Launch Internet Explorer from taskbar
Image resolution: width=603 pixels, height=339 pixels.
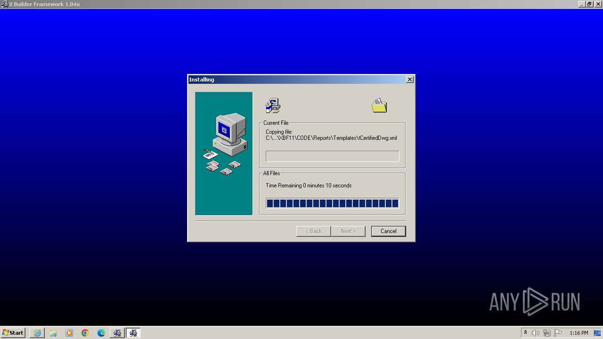(x=37, y=333)
